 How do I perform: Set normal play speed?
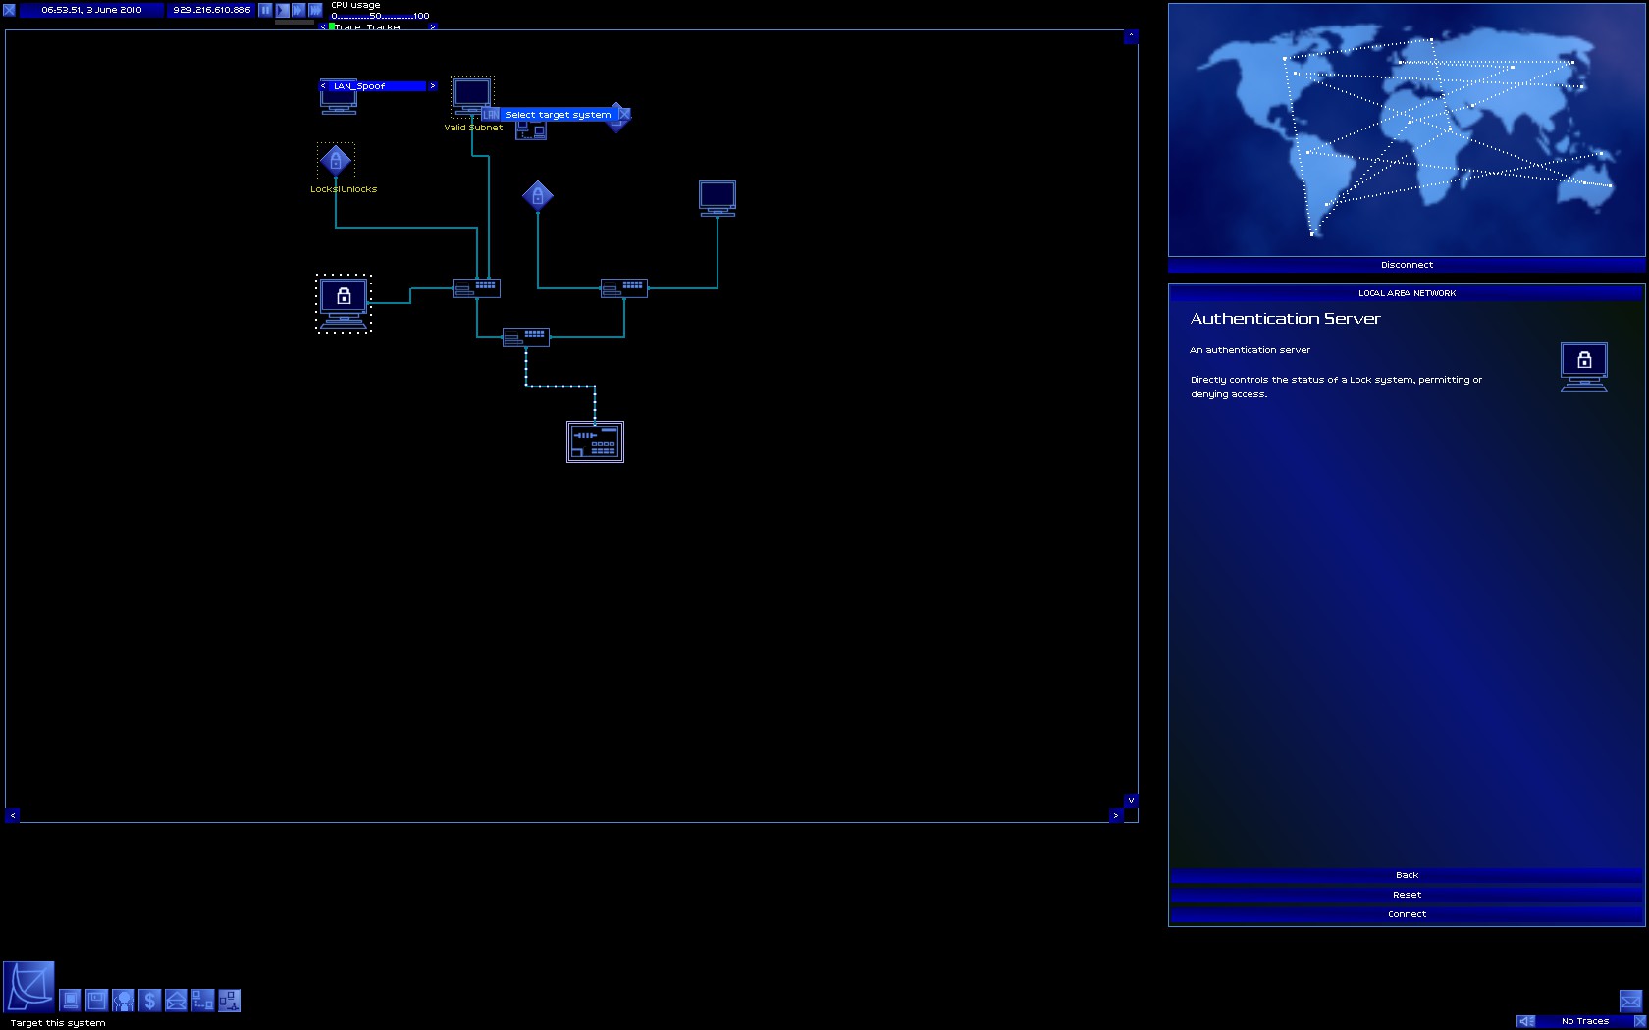point(282,10)
